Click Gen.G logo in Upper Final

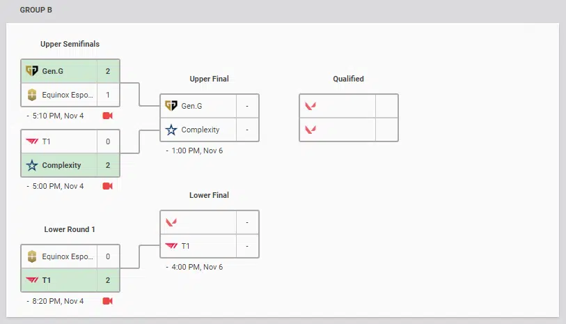[171, 106]
